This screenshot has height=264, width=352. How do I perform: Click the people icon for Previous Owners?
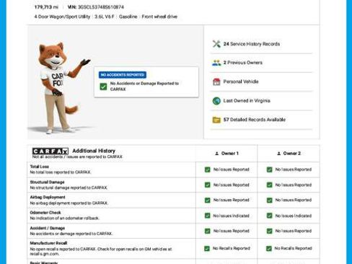216,63
